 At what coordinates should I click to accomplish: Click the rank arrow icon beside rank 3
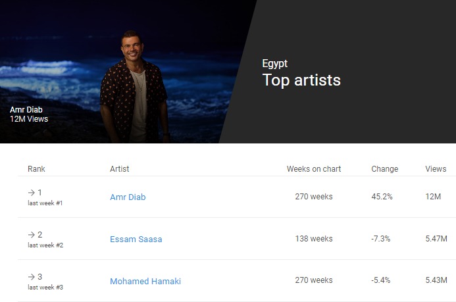[31, 277]
